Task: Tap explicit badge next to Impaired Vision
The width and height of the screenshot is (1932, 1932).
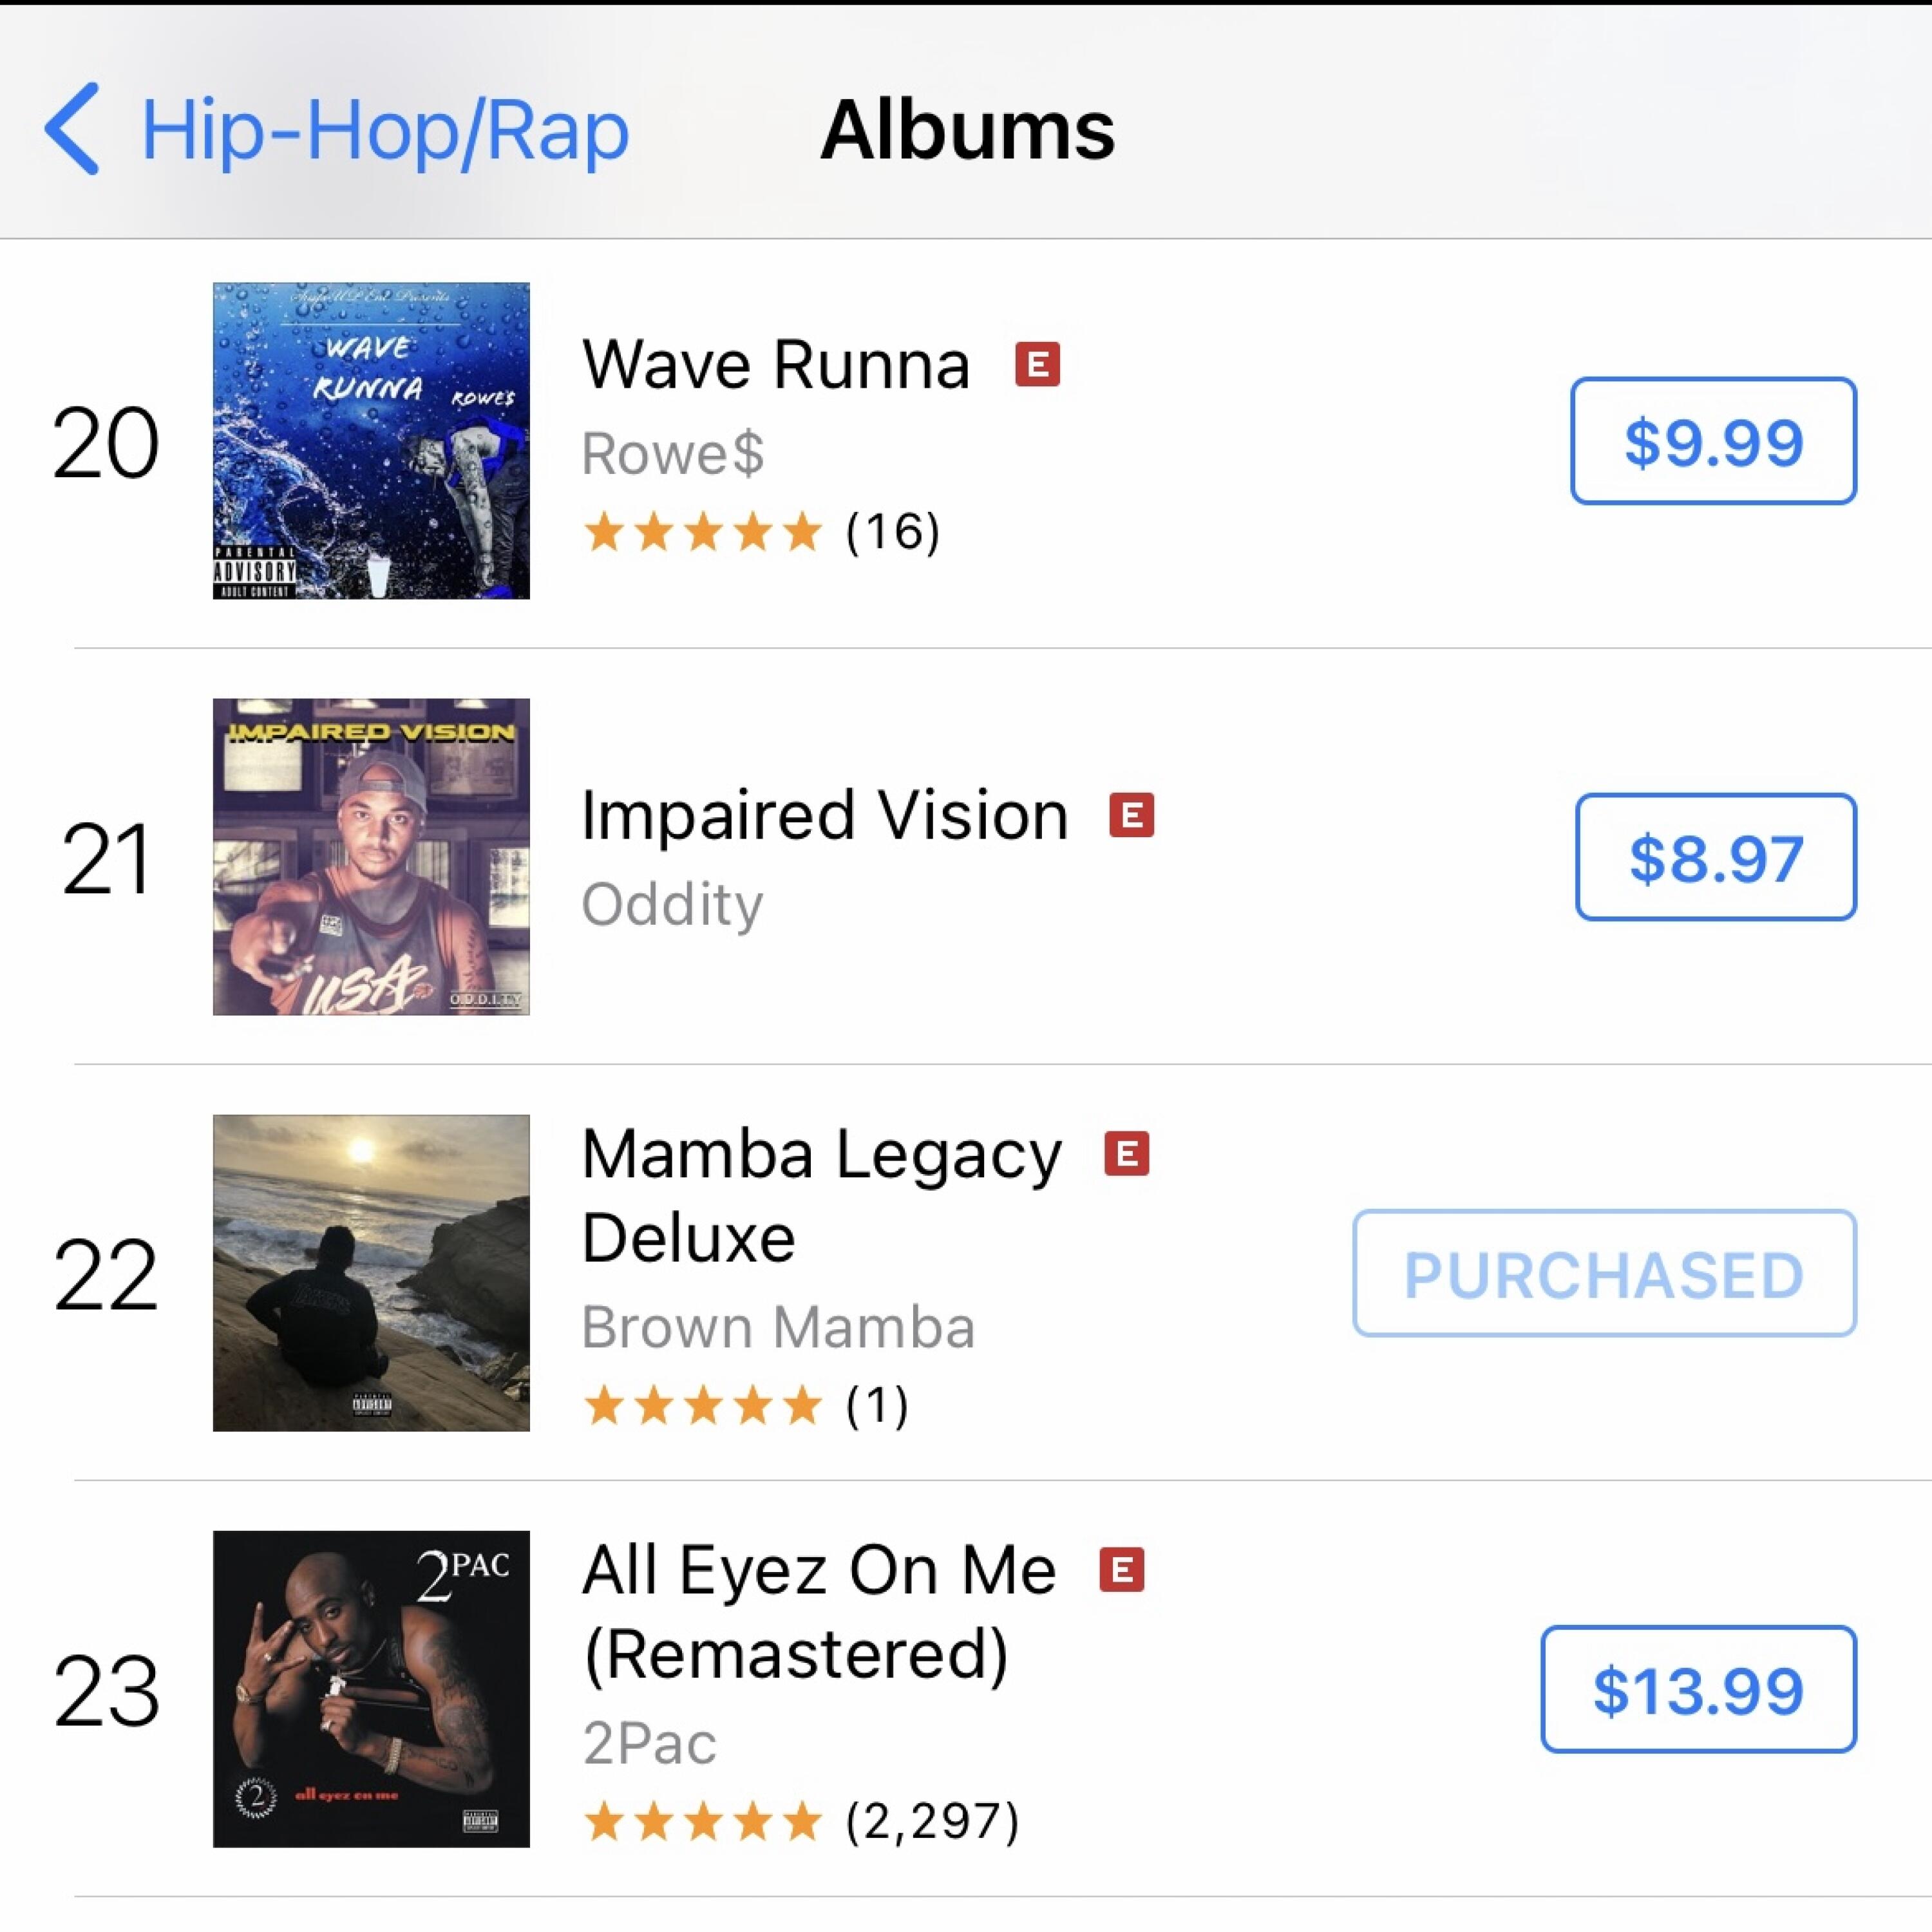Action: click(x=1131, y=816)
